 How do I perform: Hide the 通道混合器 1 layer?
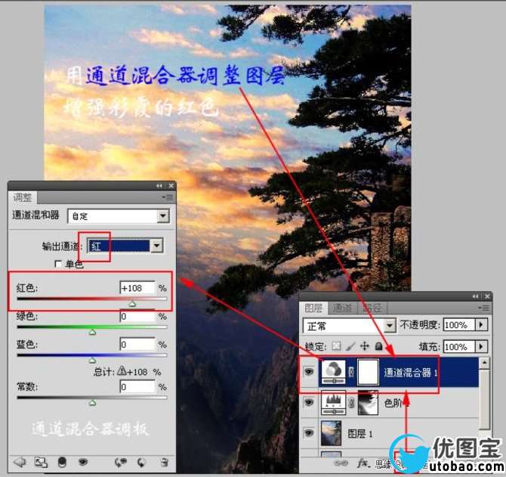pyautogui.click(x=309, y=372)
